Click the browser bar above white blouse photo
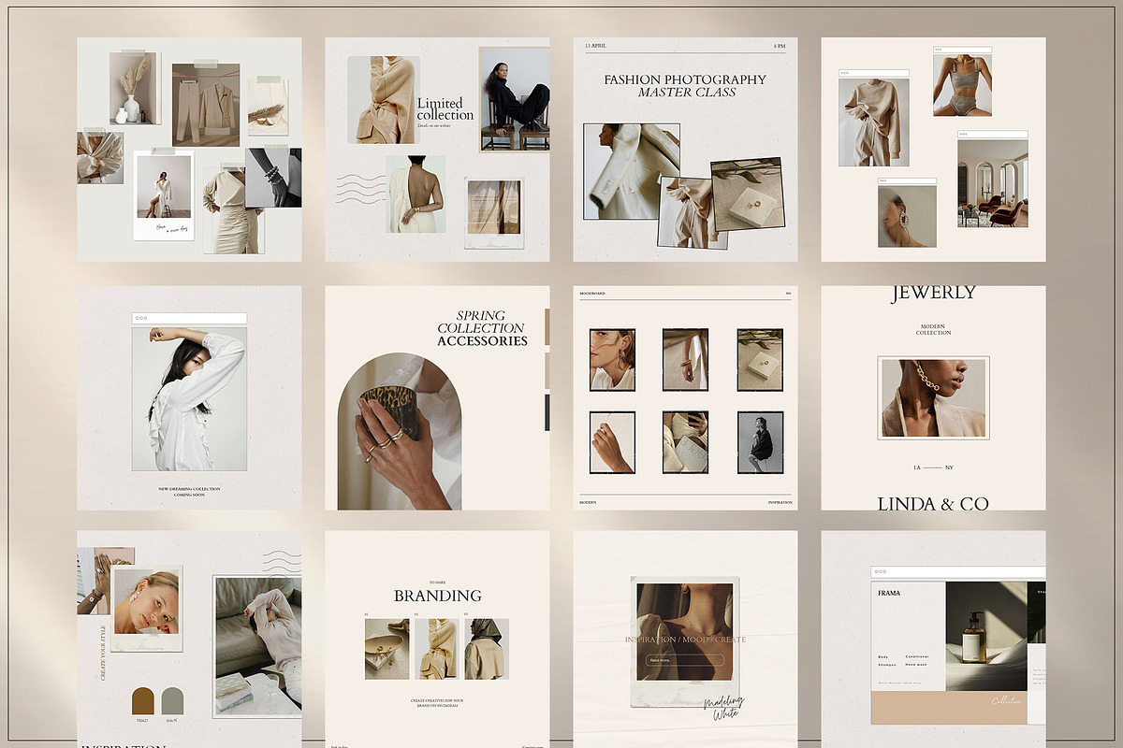Image resolution: width=1123 pixels, height=748 pixels. pos(189,319)
